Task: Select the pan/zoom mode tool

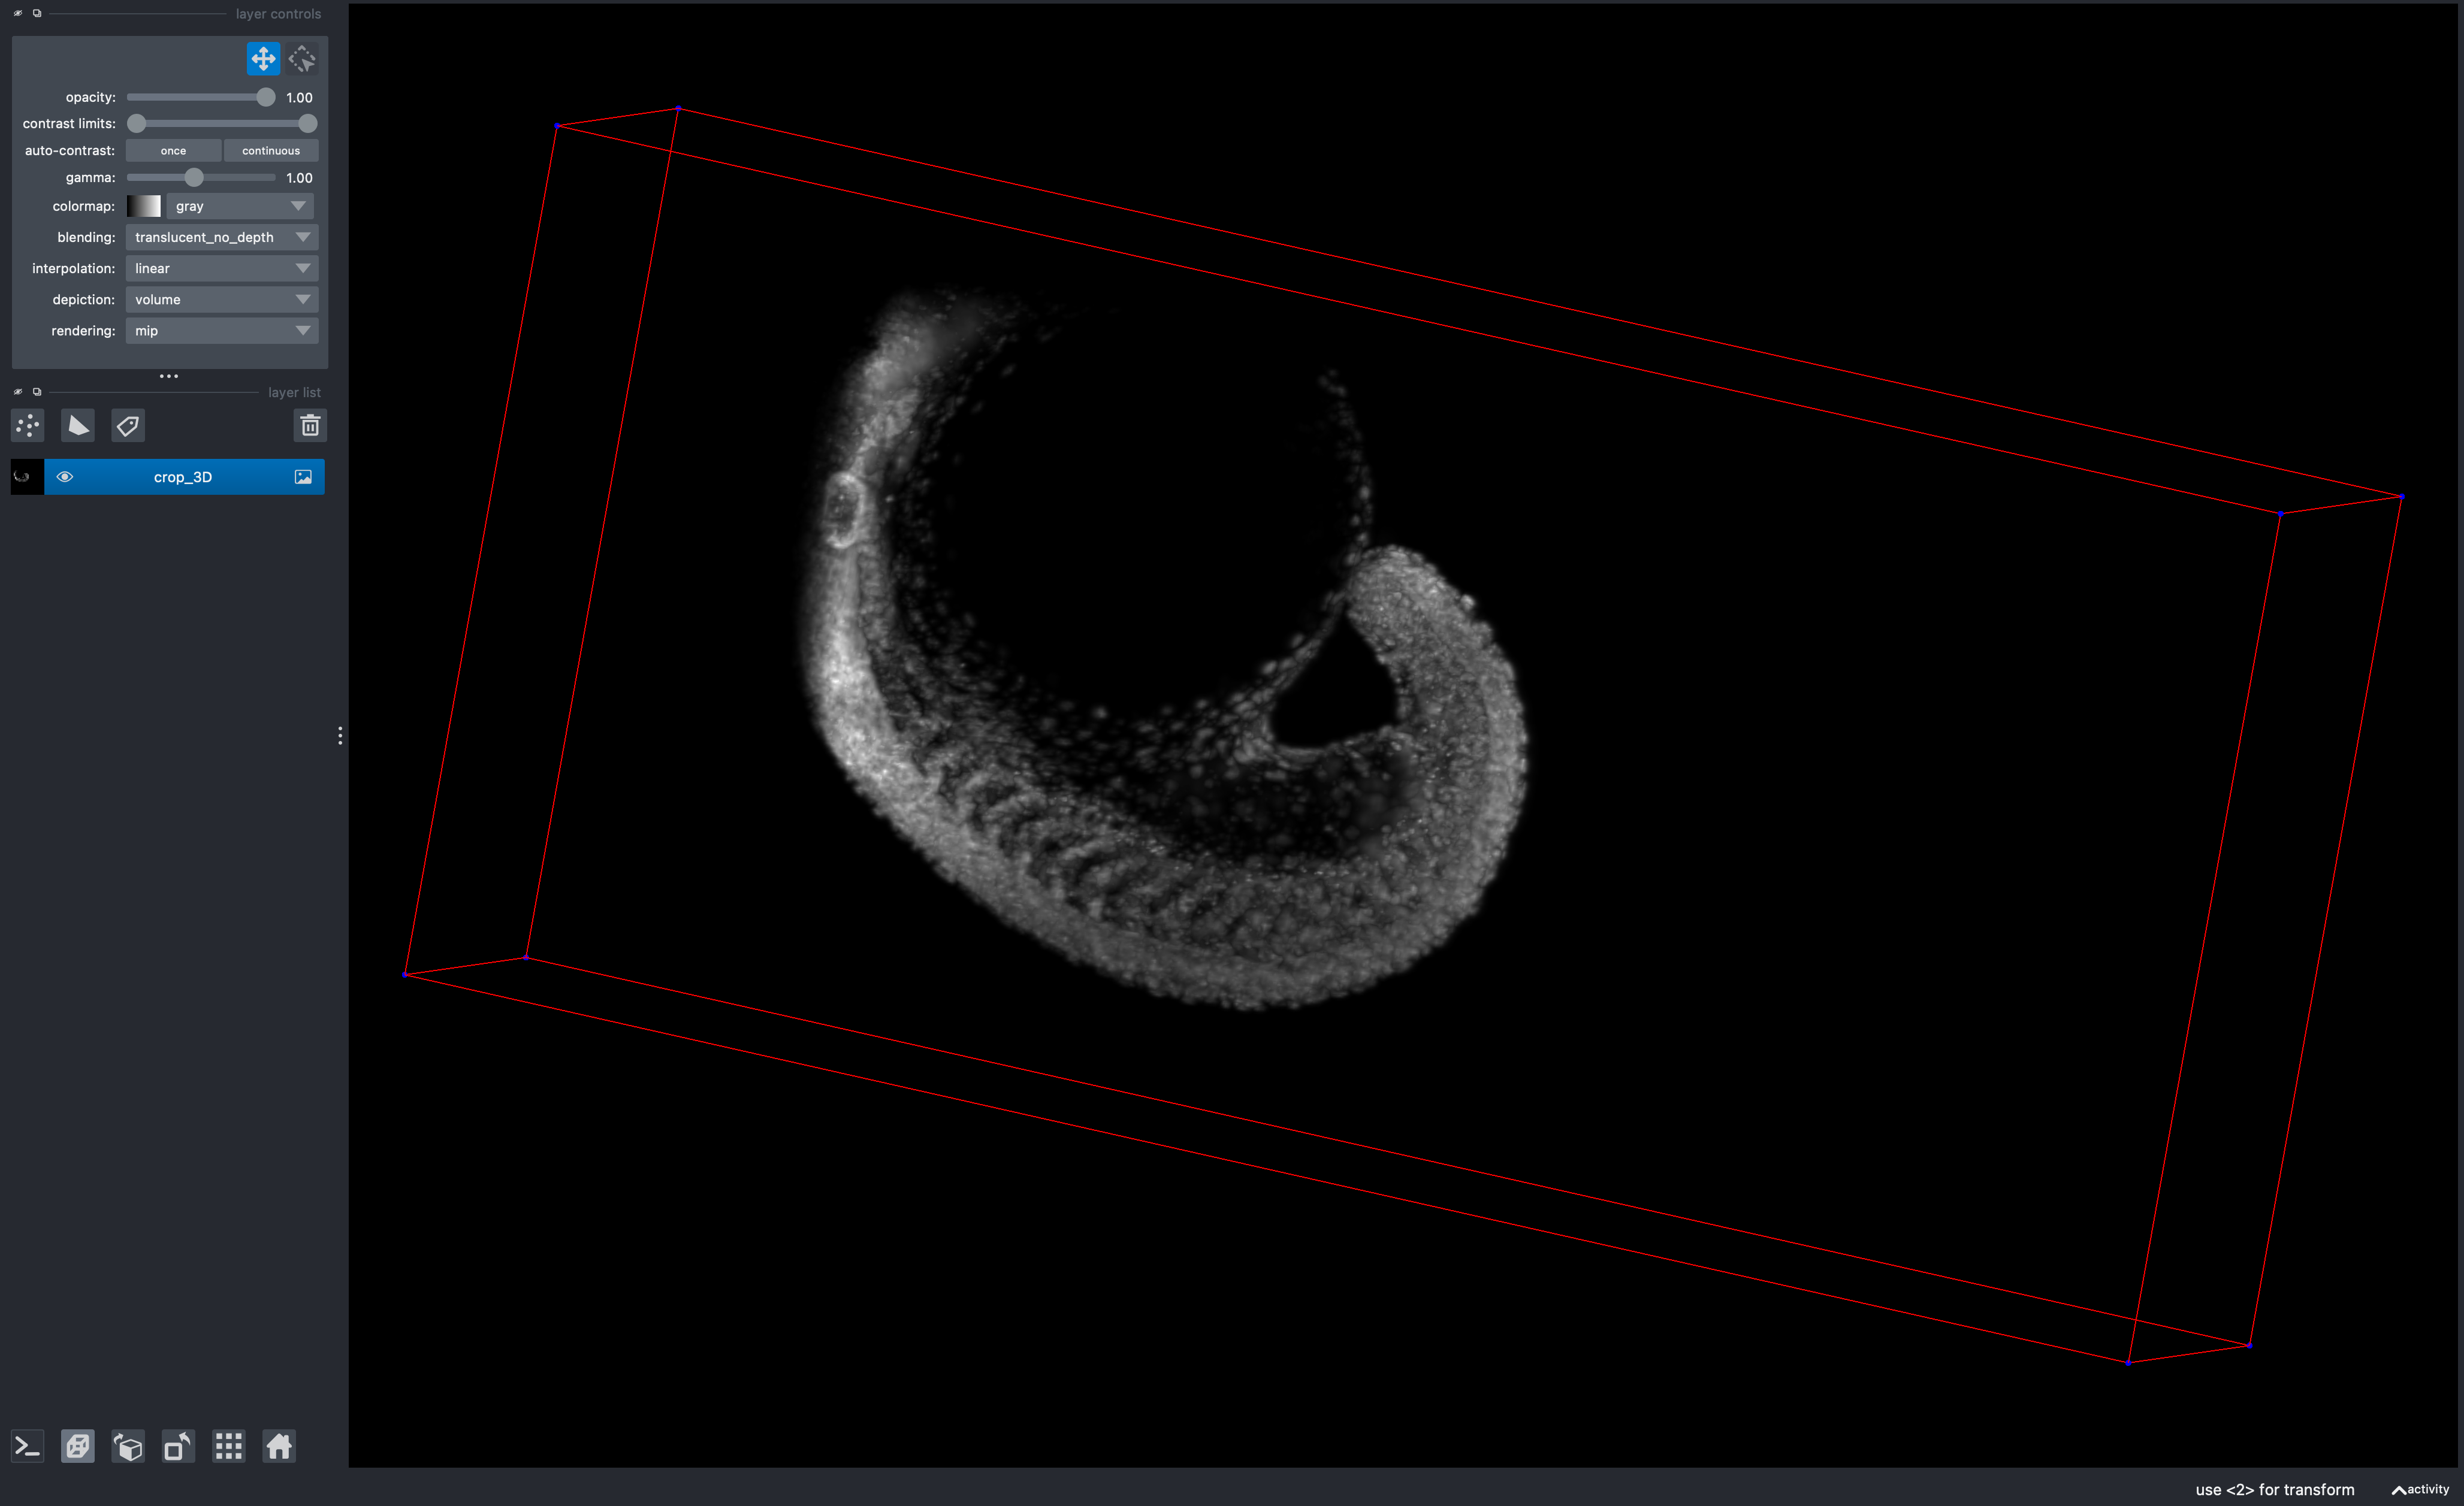Action: pos(263,59)
